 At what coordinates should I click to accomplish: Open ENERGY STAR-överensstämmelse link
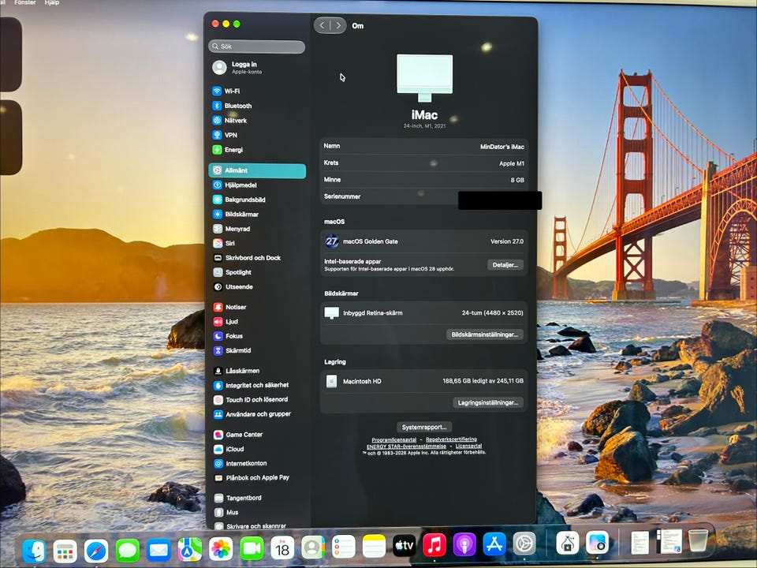tap(406, 447)
